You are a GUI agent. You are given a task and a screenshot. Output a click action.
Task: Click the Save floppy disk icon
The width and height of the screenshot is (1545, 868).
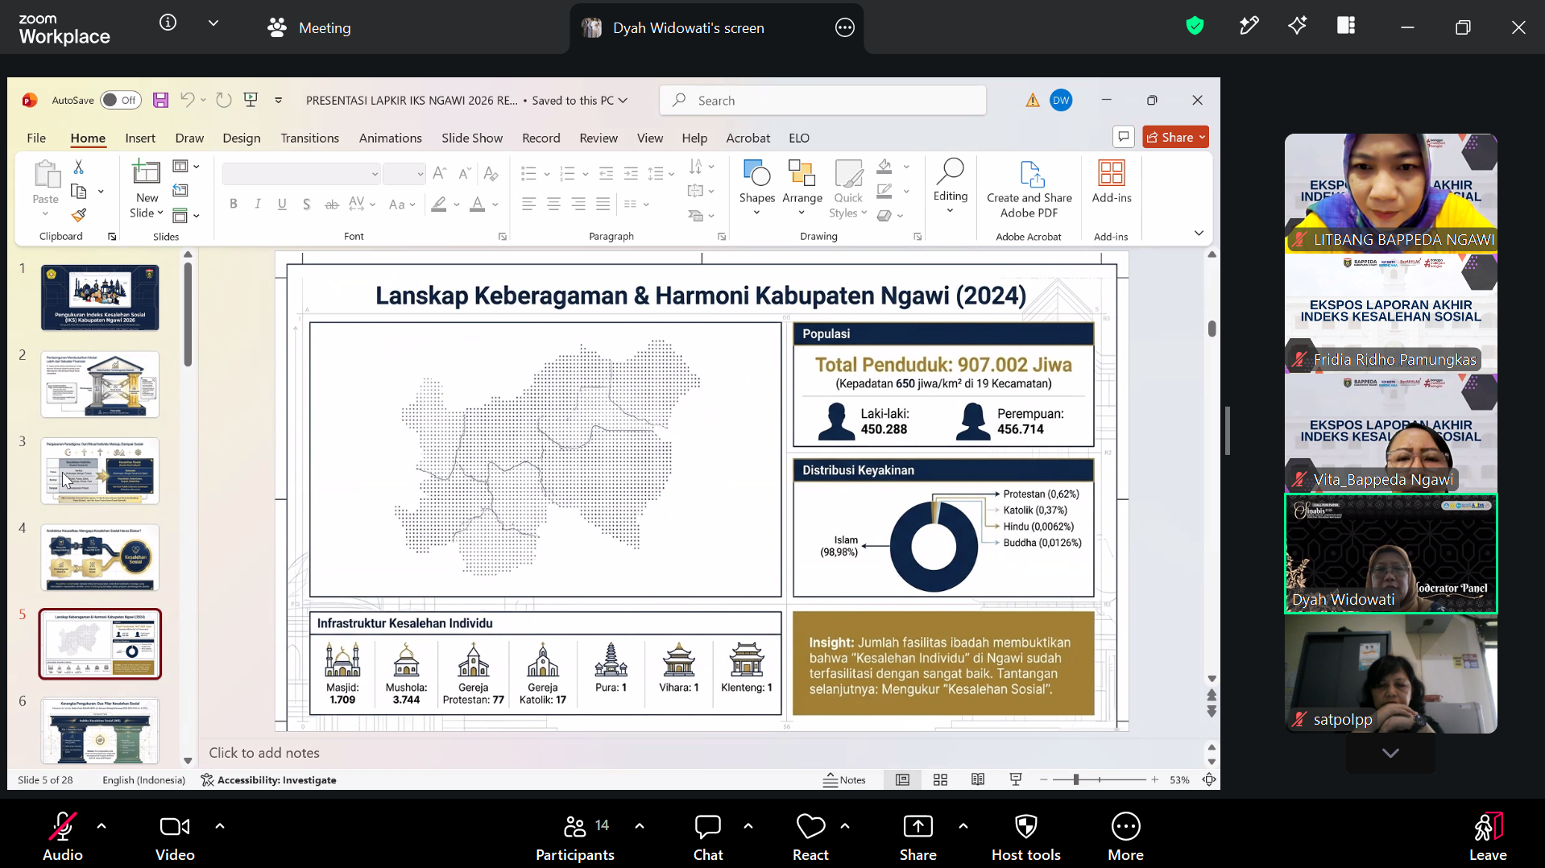(161, 101)
